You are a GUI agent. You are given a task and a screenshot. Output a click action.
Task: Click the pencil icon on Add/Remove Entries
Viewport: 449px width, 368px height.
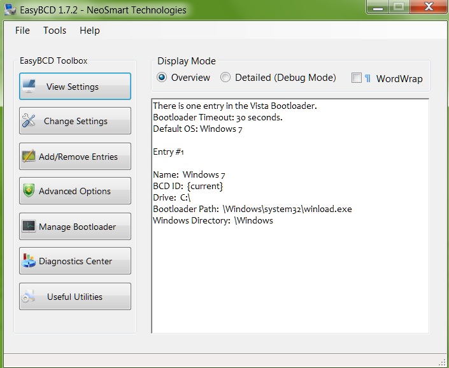[x=29, y=156]
